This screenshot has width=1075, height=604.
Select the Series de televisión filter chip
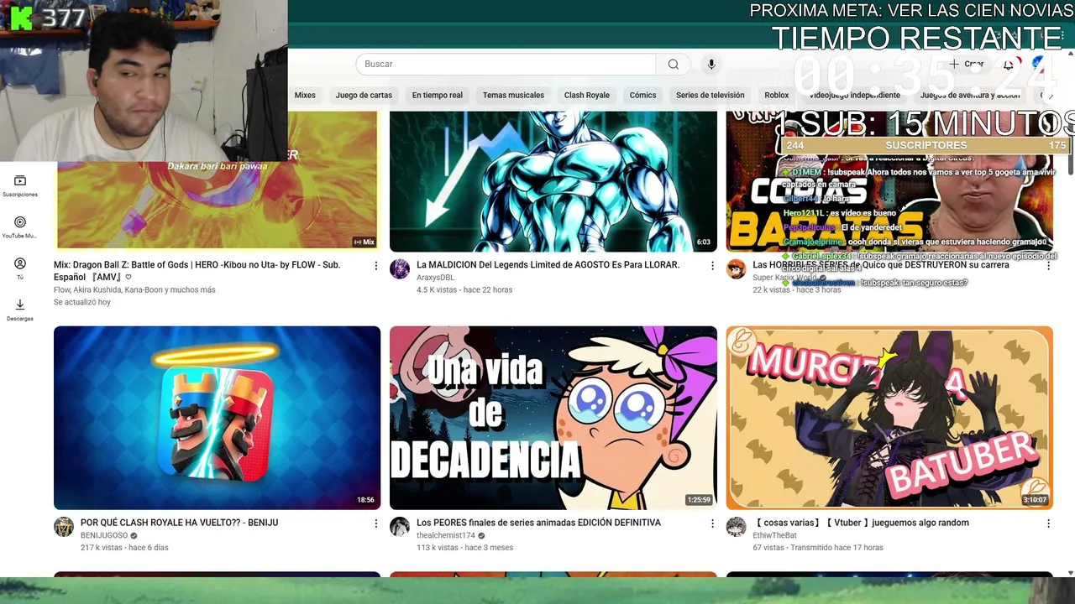point(711,95)
